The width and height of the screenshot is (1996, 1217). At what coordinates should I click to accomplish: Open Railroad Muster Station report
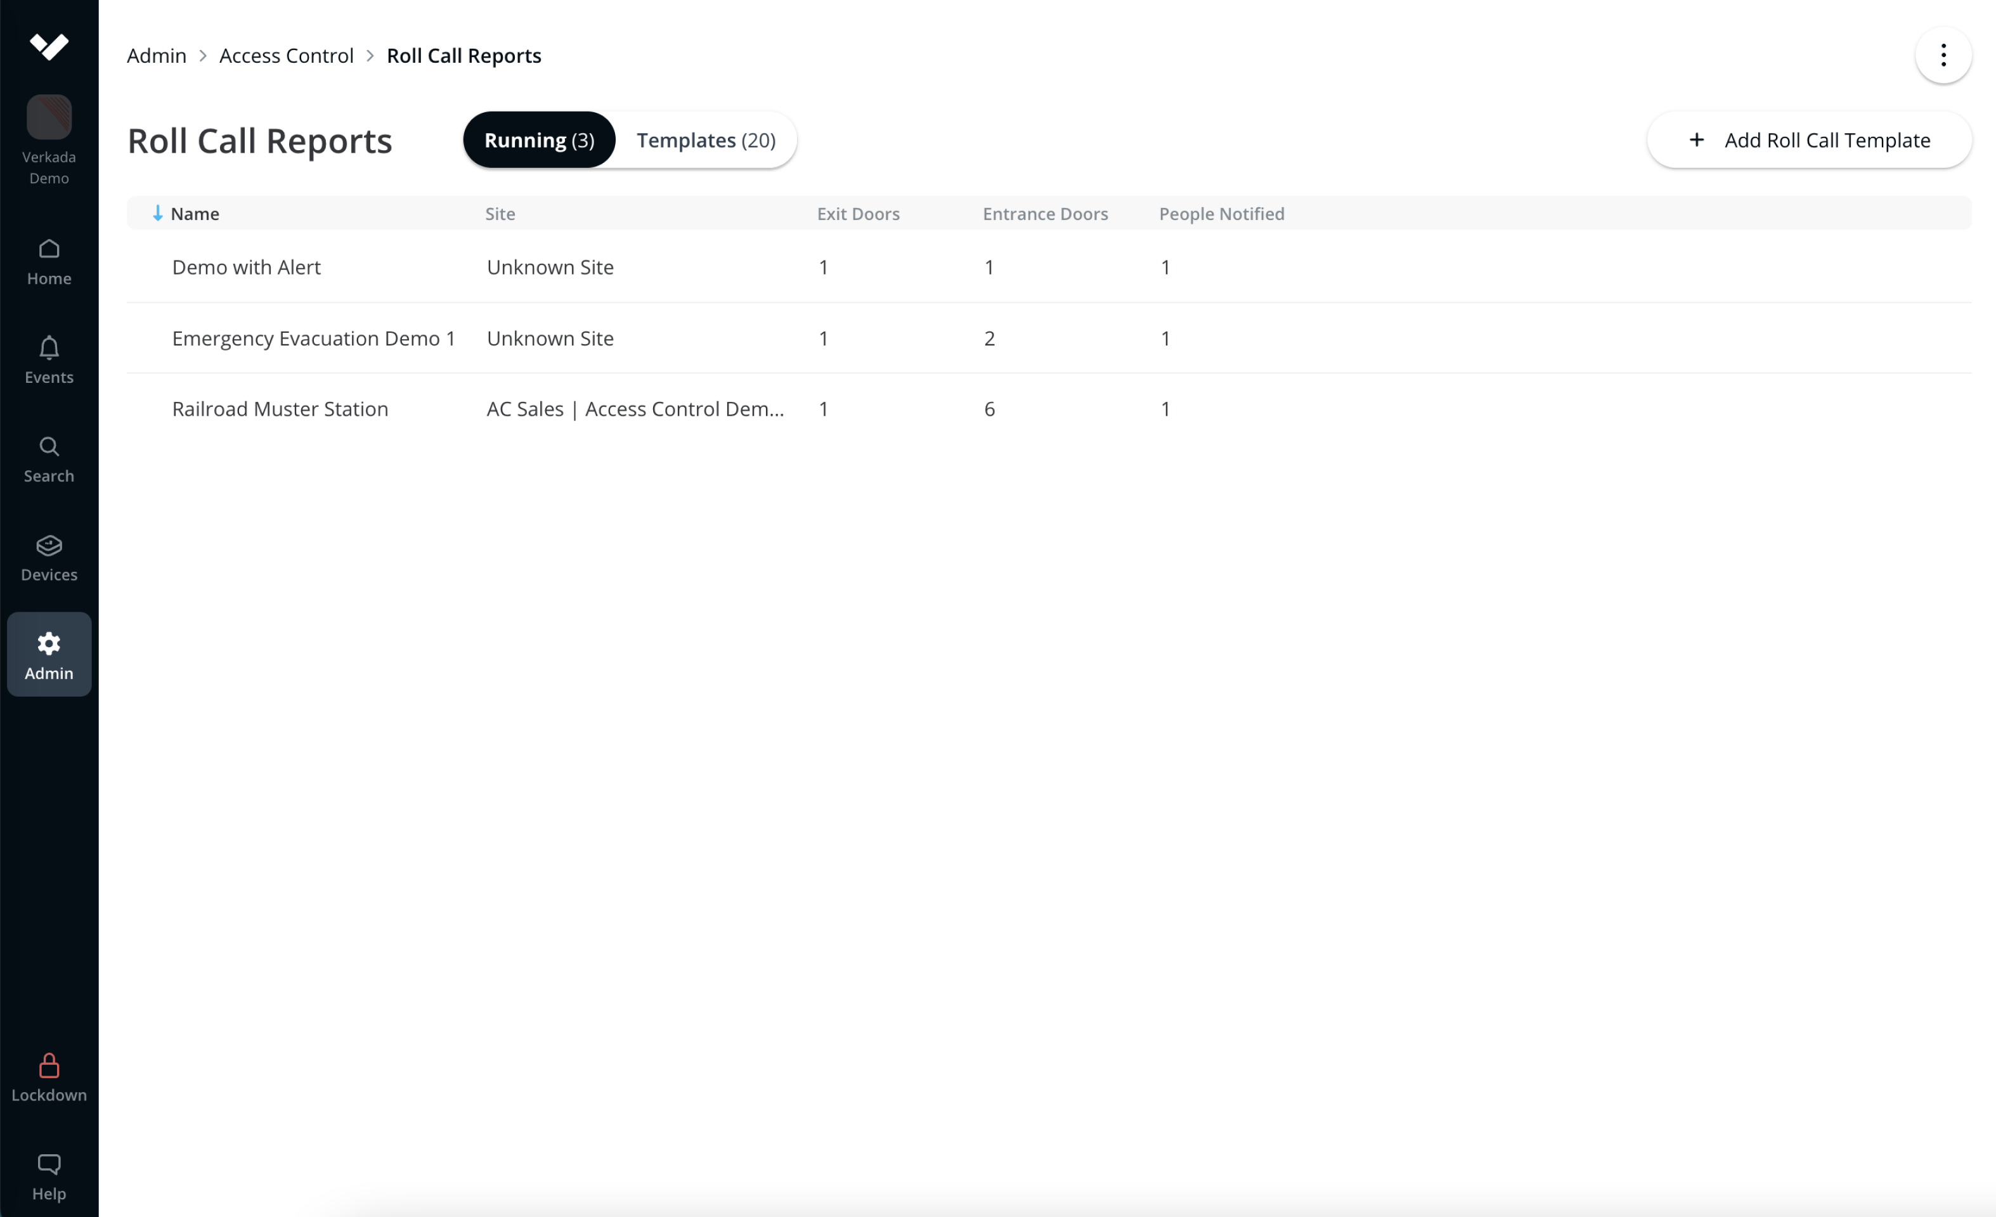(x=280, y=409)
